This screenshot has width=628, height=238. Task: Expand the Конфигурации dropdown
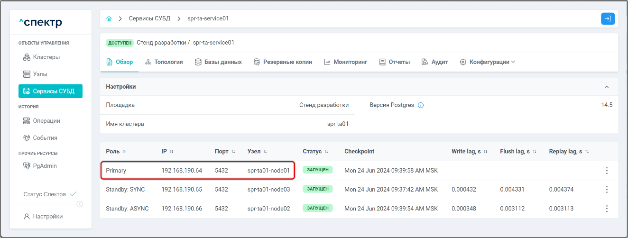[487, 62]
